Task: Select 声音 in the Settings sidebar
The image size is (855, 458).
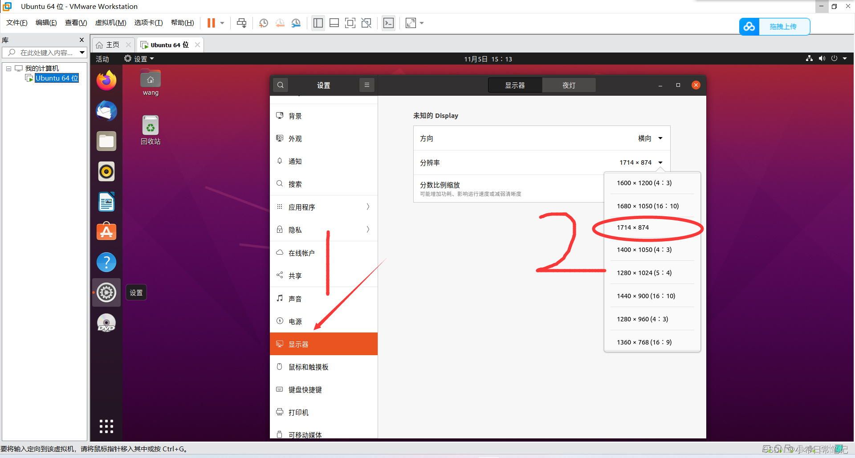Action: 295,298
